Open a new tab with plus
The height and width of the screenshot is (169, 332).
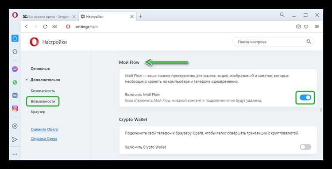(140, 16)
